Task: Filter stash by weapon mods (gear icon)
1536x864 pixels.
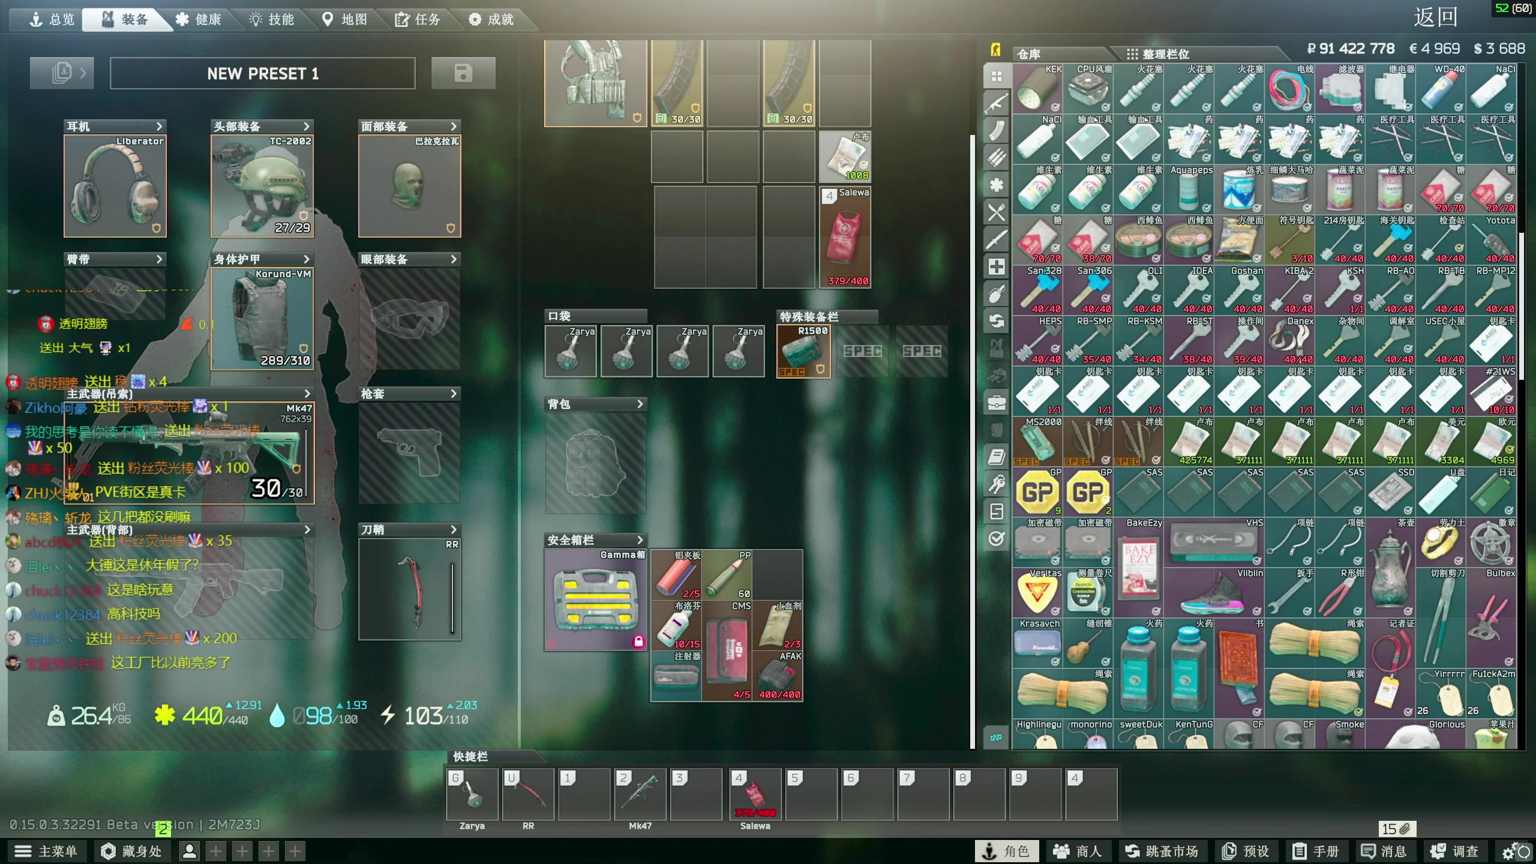Action: pos(997,185)
